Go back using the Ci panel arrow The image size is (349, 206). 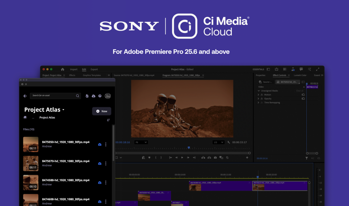[25, 96]
